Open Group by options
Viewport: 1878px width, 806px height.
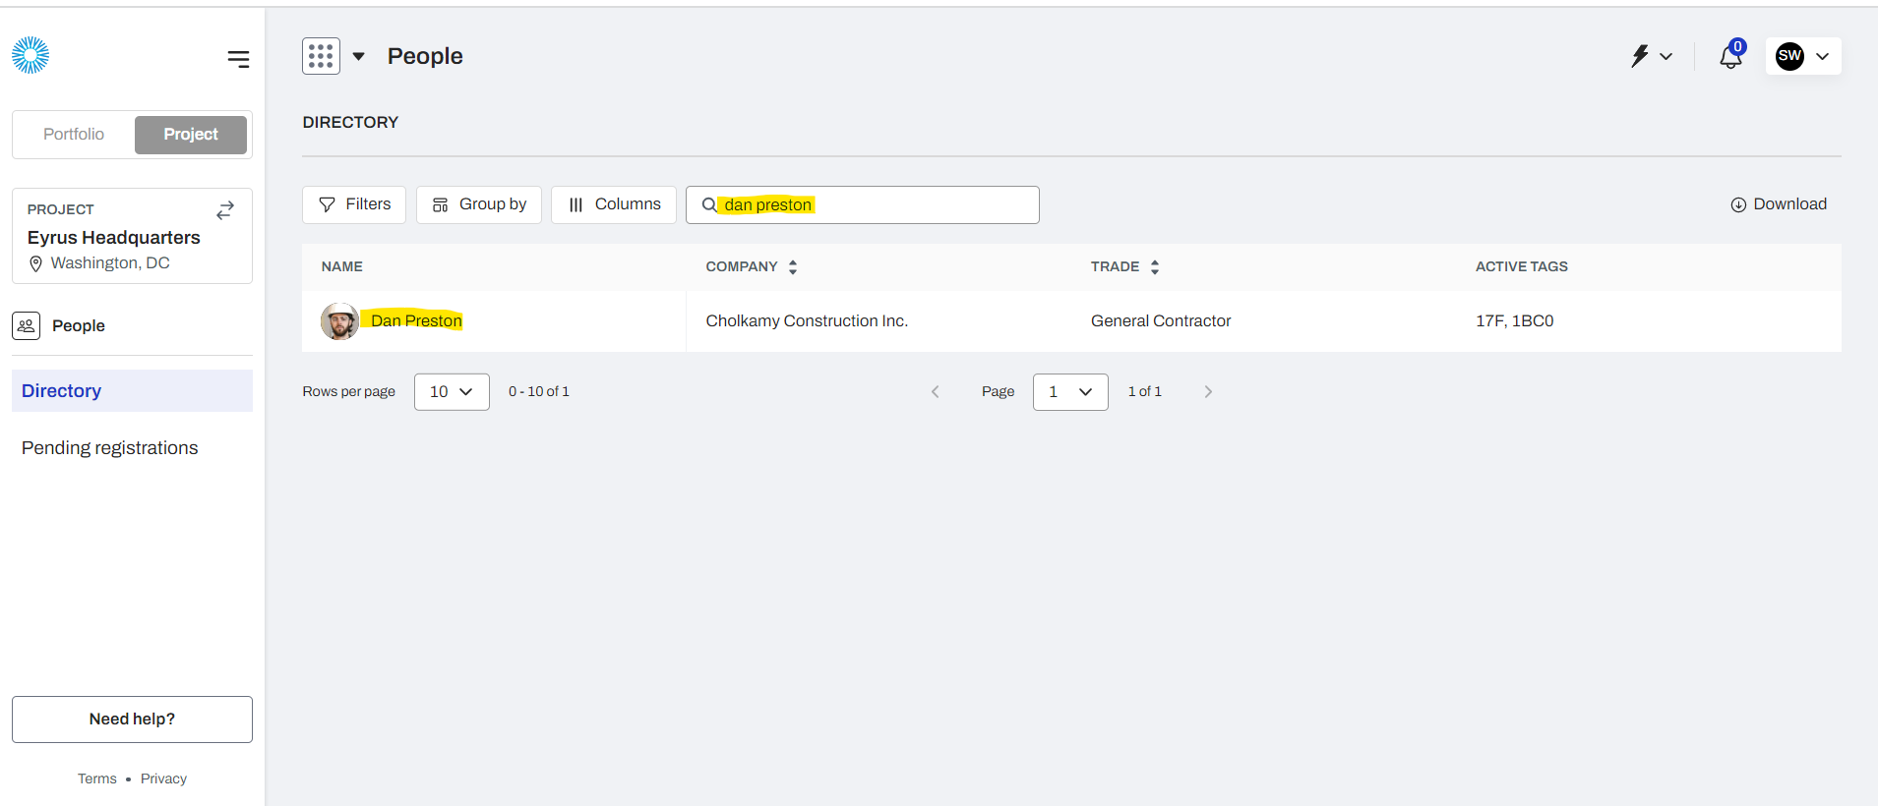tap(479, 204)
